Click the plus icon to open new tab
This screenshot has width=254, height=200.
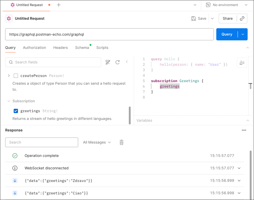59,5
